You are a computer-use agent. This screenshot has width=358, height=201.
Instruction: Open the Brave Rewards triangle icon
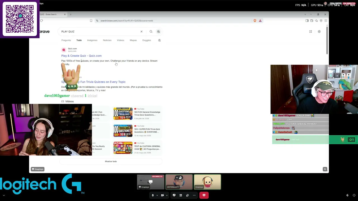(260, 21)
